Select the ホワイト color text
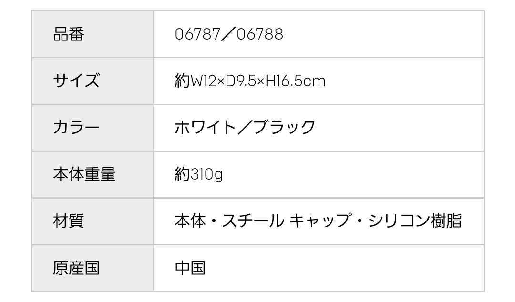The height and width of the screenshot is (302, 515). click(205, 128)
